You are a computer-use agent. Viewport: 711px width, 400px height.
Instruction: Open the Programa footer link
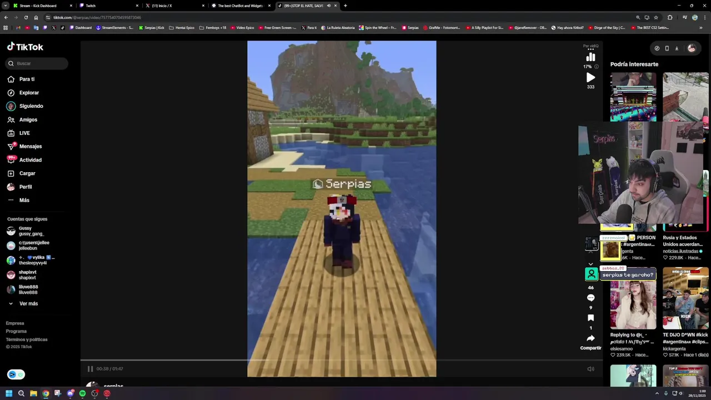16,331
